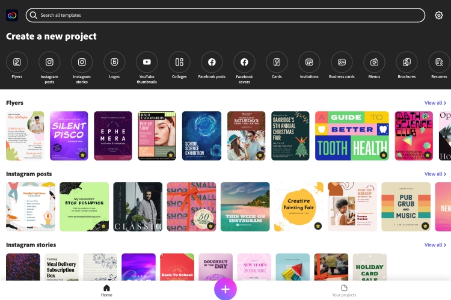The width and height of the screenshot is (451, 300).
Task: Open the Mindful Half Hour Checklist post
Action: pyautogui.click(x=31, y=207)
